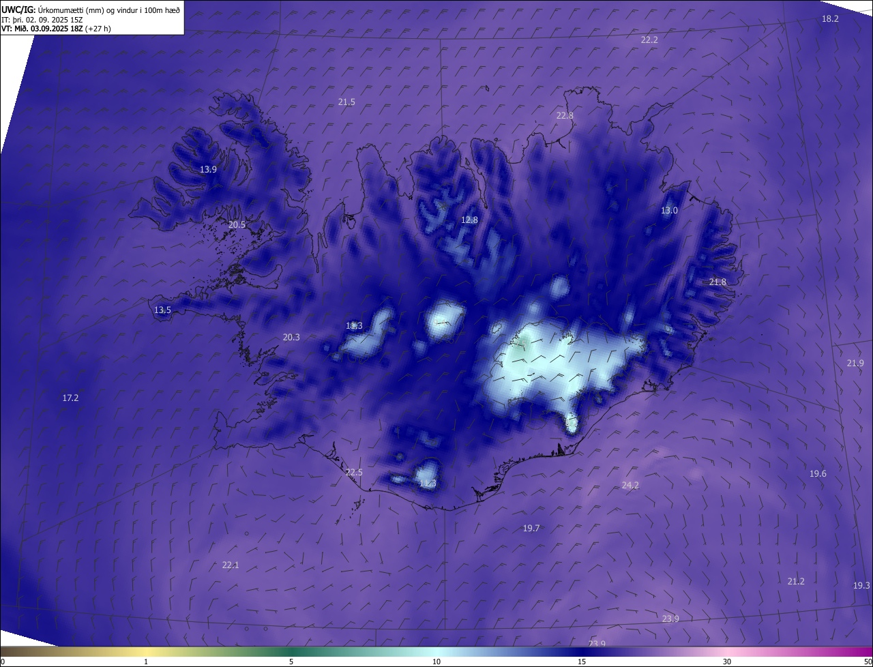This screenshot has width=873, height=667.
Task: Click the colorbar tick label 10
Action: [436, 662]
